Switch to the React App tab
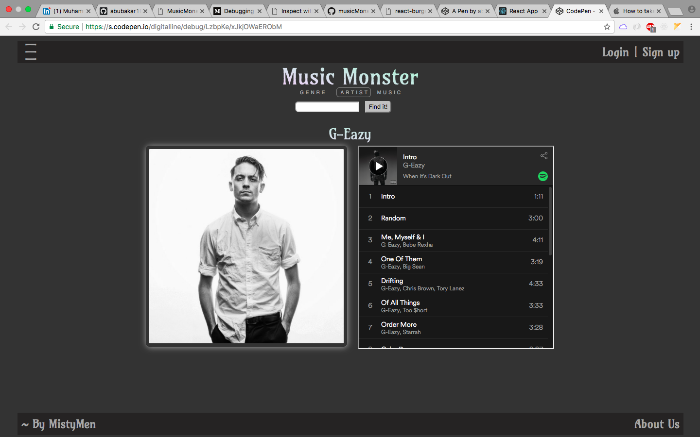 (x=523, y=11)
